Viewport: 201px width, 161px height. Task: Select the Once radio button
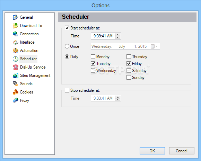coord(67,46)
